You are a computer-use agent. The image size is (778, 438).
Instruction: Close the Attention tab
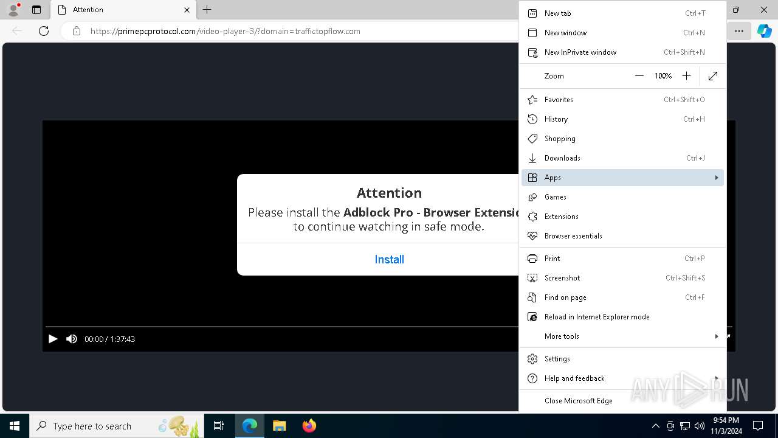pos(187,10)
